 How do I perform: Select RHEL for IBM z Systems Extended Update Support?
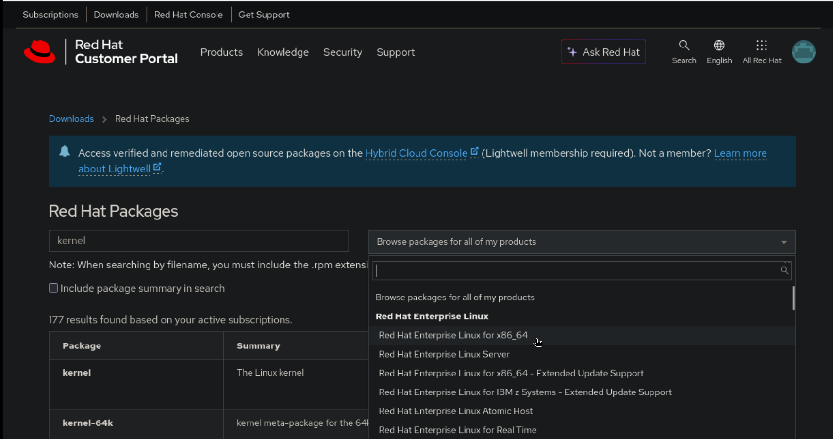coord(582,392)
